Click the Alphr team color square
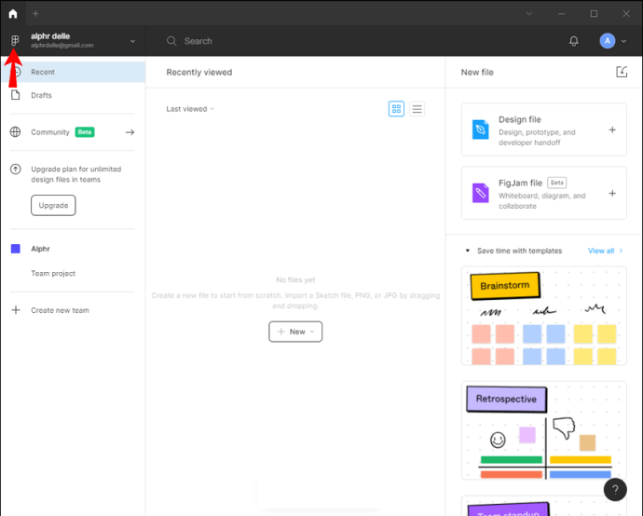The image size is (643, 516). click(16, 249)
